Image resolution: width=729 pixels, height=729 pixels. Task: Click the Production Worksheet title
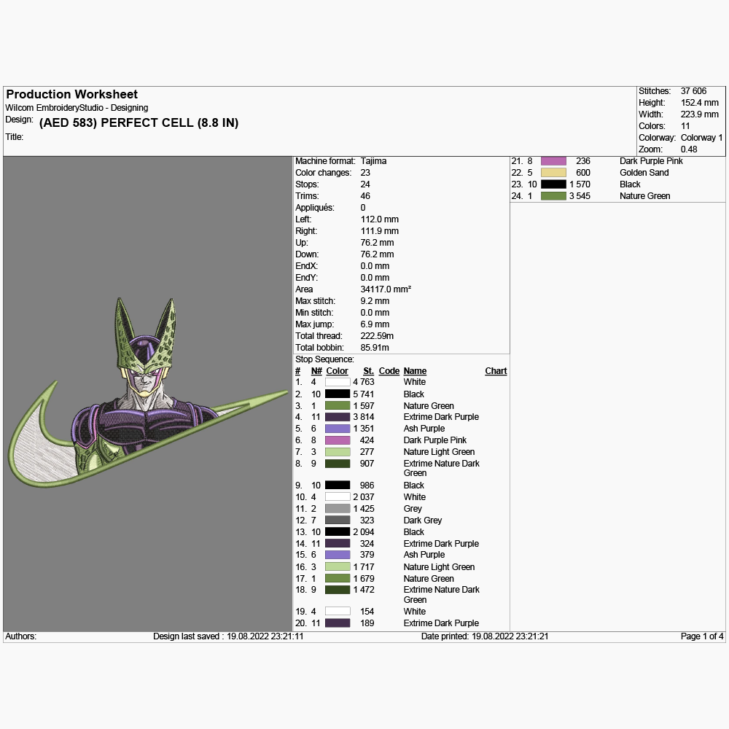click(x=71, y=94)
